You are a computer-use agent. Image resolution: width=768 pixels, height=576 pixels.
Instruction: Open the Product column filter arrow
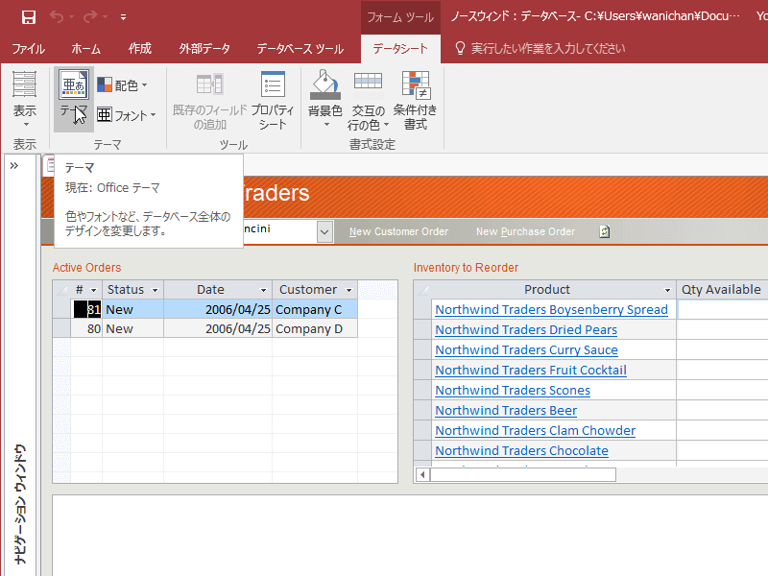point(667,290)
